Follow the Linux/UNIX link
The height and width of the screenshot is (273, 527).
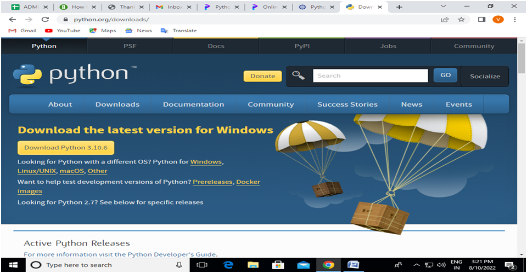pos(37,171)
